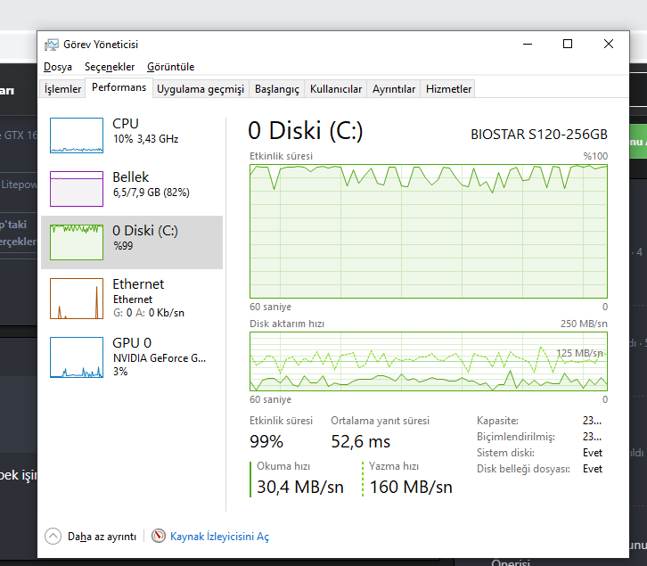Viewport: 647px width, 566px height.
Task: Collapse details with the chevron-up circle icon
Action: pyautogui.click(x=53, y=537)
